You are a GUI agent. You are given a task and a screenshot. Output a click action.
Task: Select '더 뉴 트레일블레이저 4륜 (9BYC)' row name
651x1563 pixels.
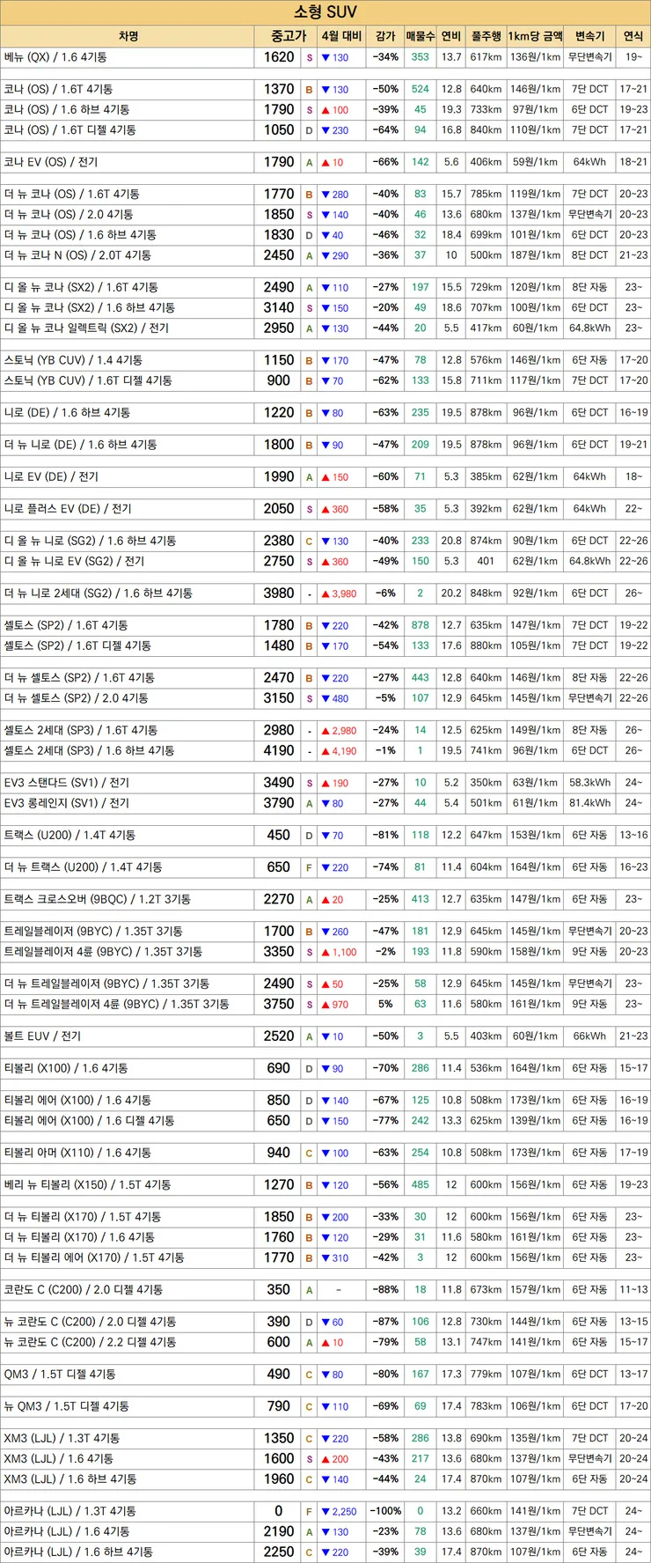click(116, 1004)
